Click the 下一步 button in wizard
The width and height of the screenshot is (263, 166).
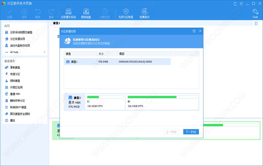pos(191,132)
